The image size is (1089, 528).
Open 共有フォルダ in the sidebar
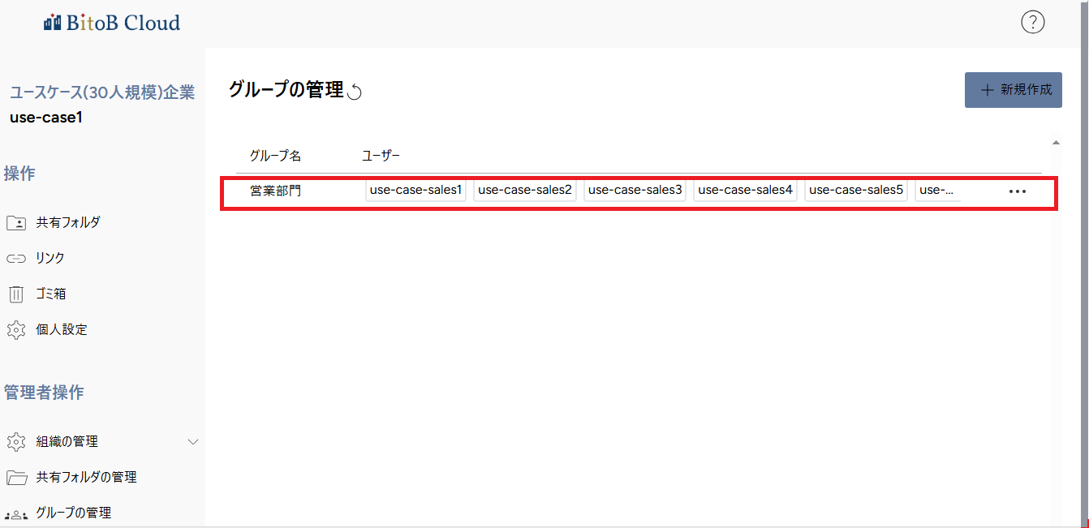tap(54, 222)
